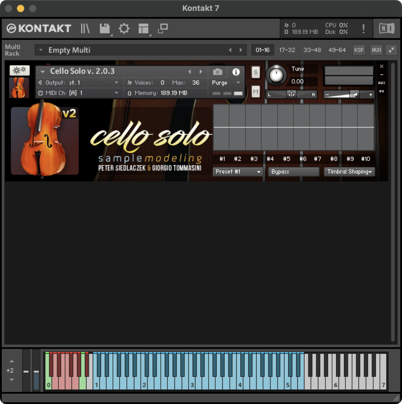Collapse the rack with minimize arrows icon

[391, 50]
